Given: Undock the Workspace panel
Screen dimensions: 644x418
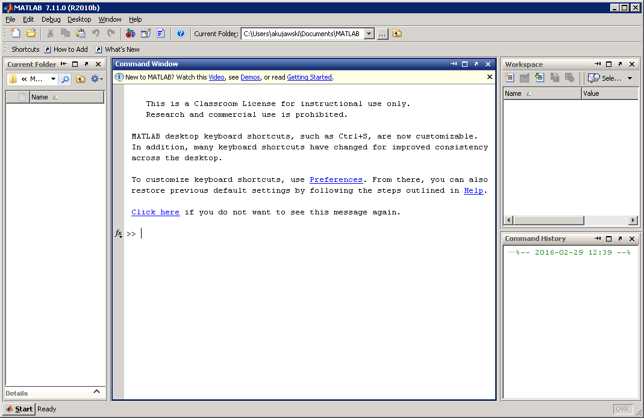Looking at the screenshot, I should click(x=620, y=64).
